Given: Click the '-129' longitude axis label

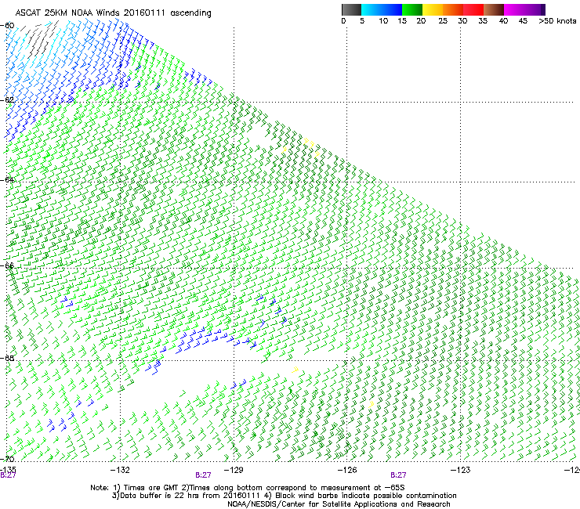Looking at the screenshot, I should click(234, 470).
